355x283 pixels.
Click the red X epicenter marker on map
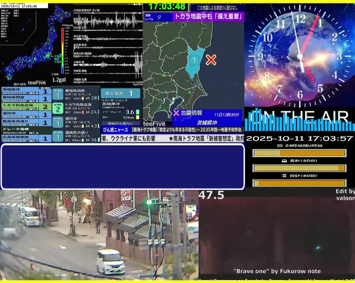click(211, 60)
